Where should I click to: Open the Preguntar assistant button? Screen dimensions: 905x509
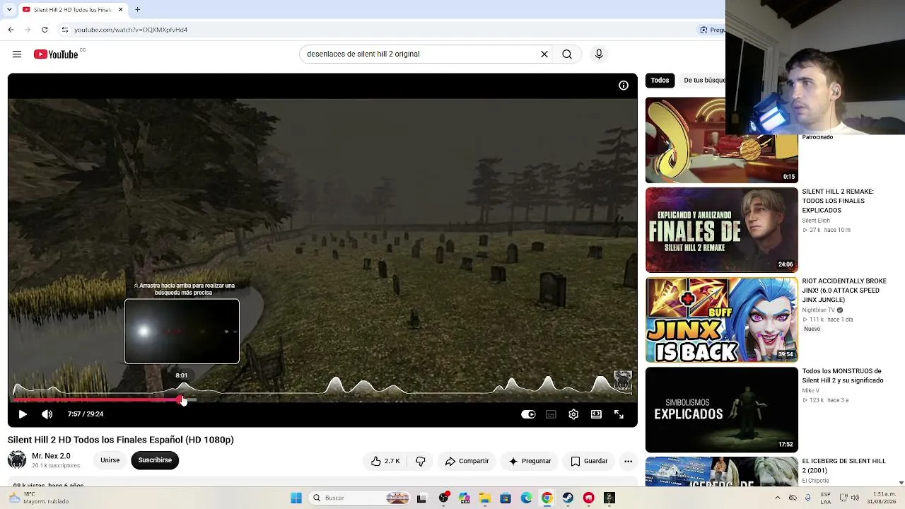pos(530,461)
